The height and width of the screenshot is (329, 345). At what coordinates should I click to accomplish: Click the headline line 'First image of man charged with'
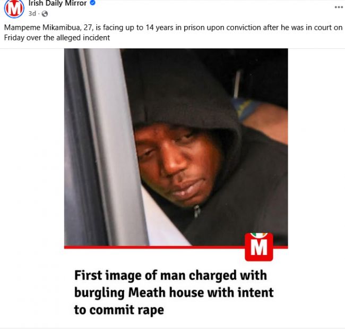[x=171, y=275]
